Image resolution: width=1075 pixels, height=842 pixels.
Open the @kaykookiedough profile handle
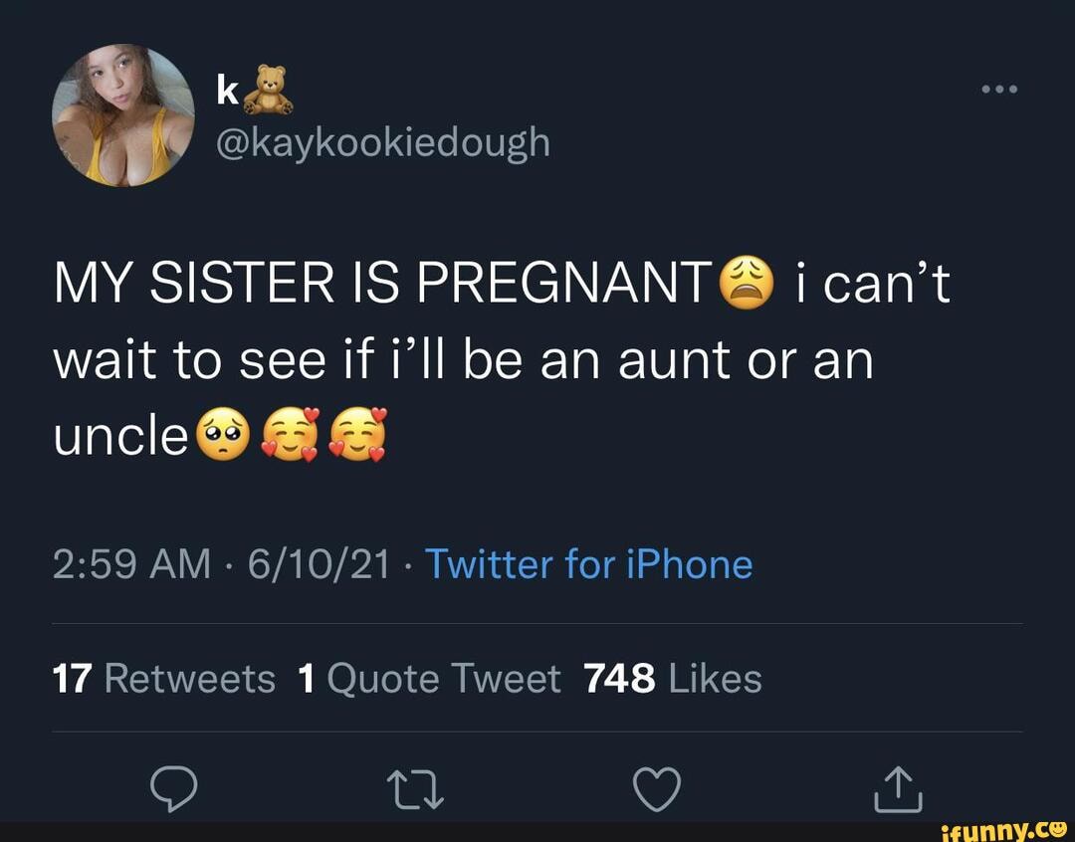pos(382,142)
